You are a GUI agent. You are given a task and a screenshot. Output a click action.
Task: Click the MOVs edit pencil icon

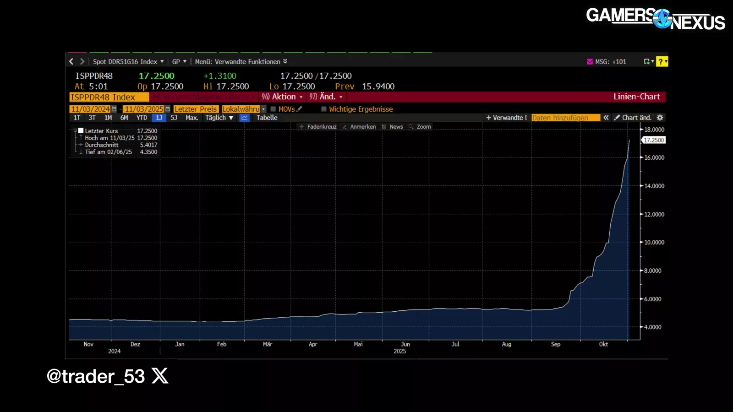pyautogui.click(x=300, y=109)
